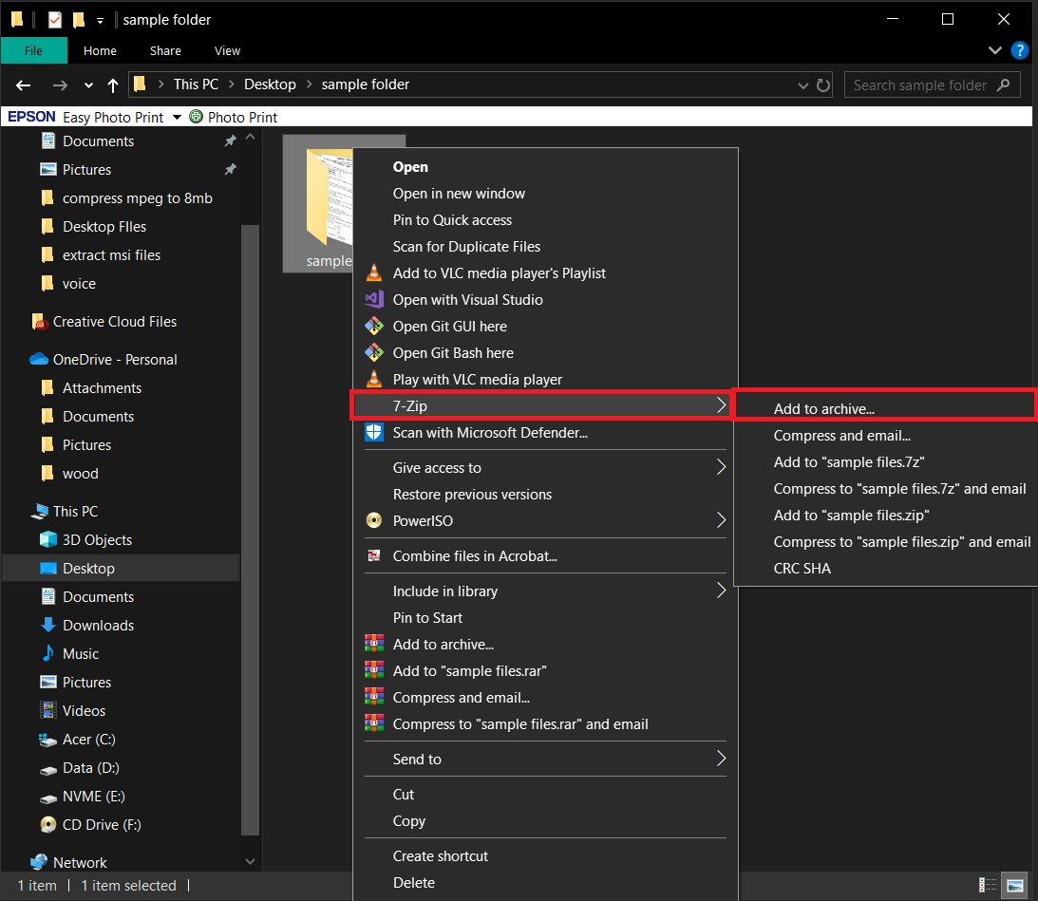The image size is (1038, 901).
Task: Click the Git icon next to Open Git Bash
Action: tap(374, 352)
